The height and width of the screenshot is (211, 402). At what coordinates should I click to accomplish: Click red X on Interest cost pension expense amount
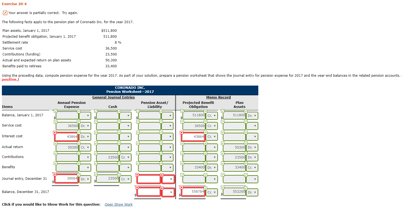pyautogui.click(x=55, y=132)
